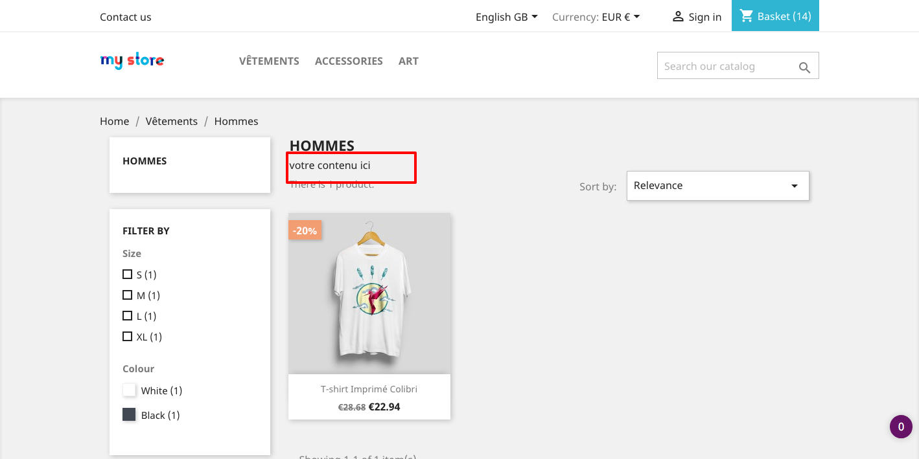Viewport: 919px width, 459px height.
Task: Tick the size S checkbox
Action: (x=127, y=274)
